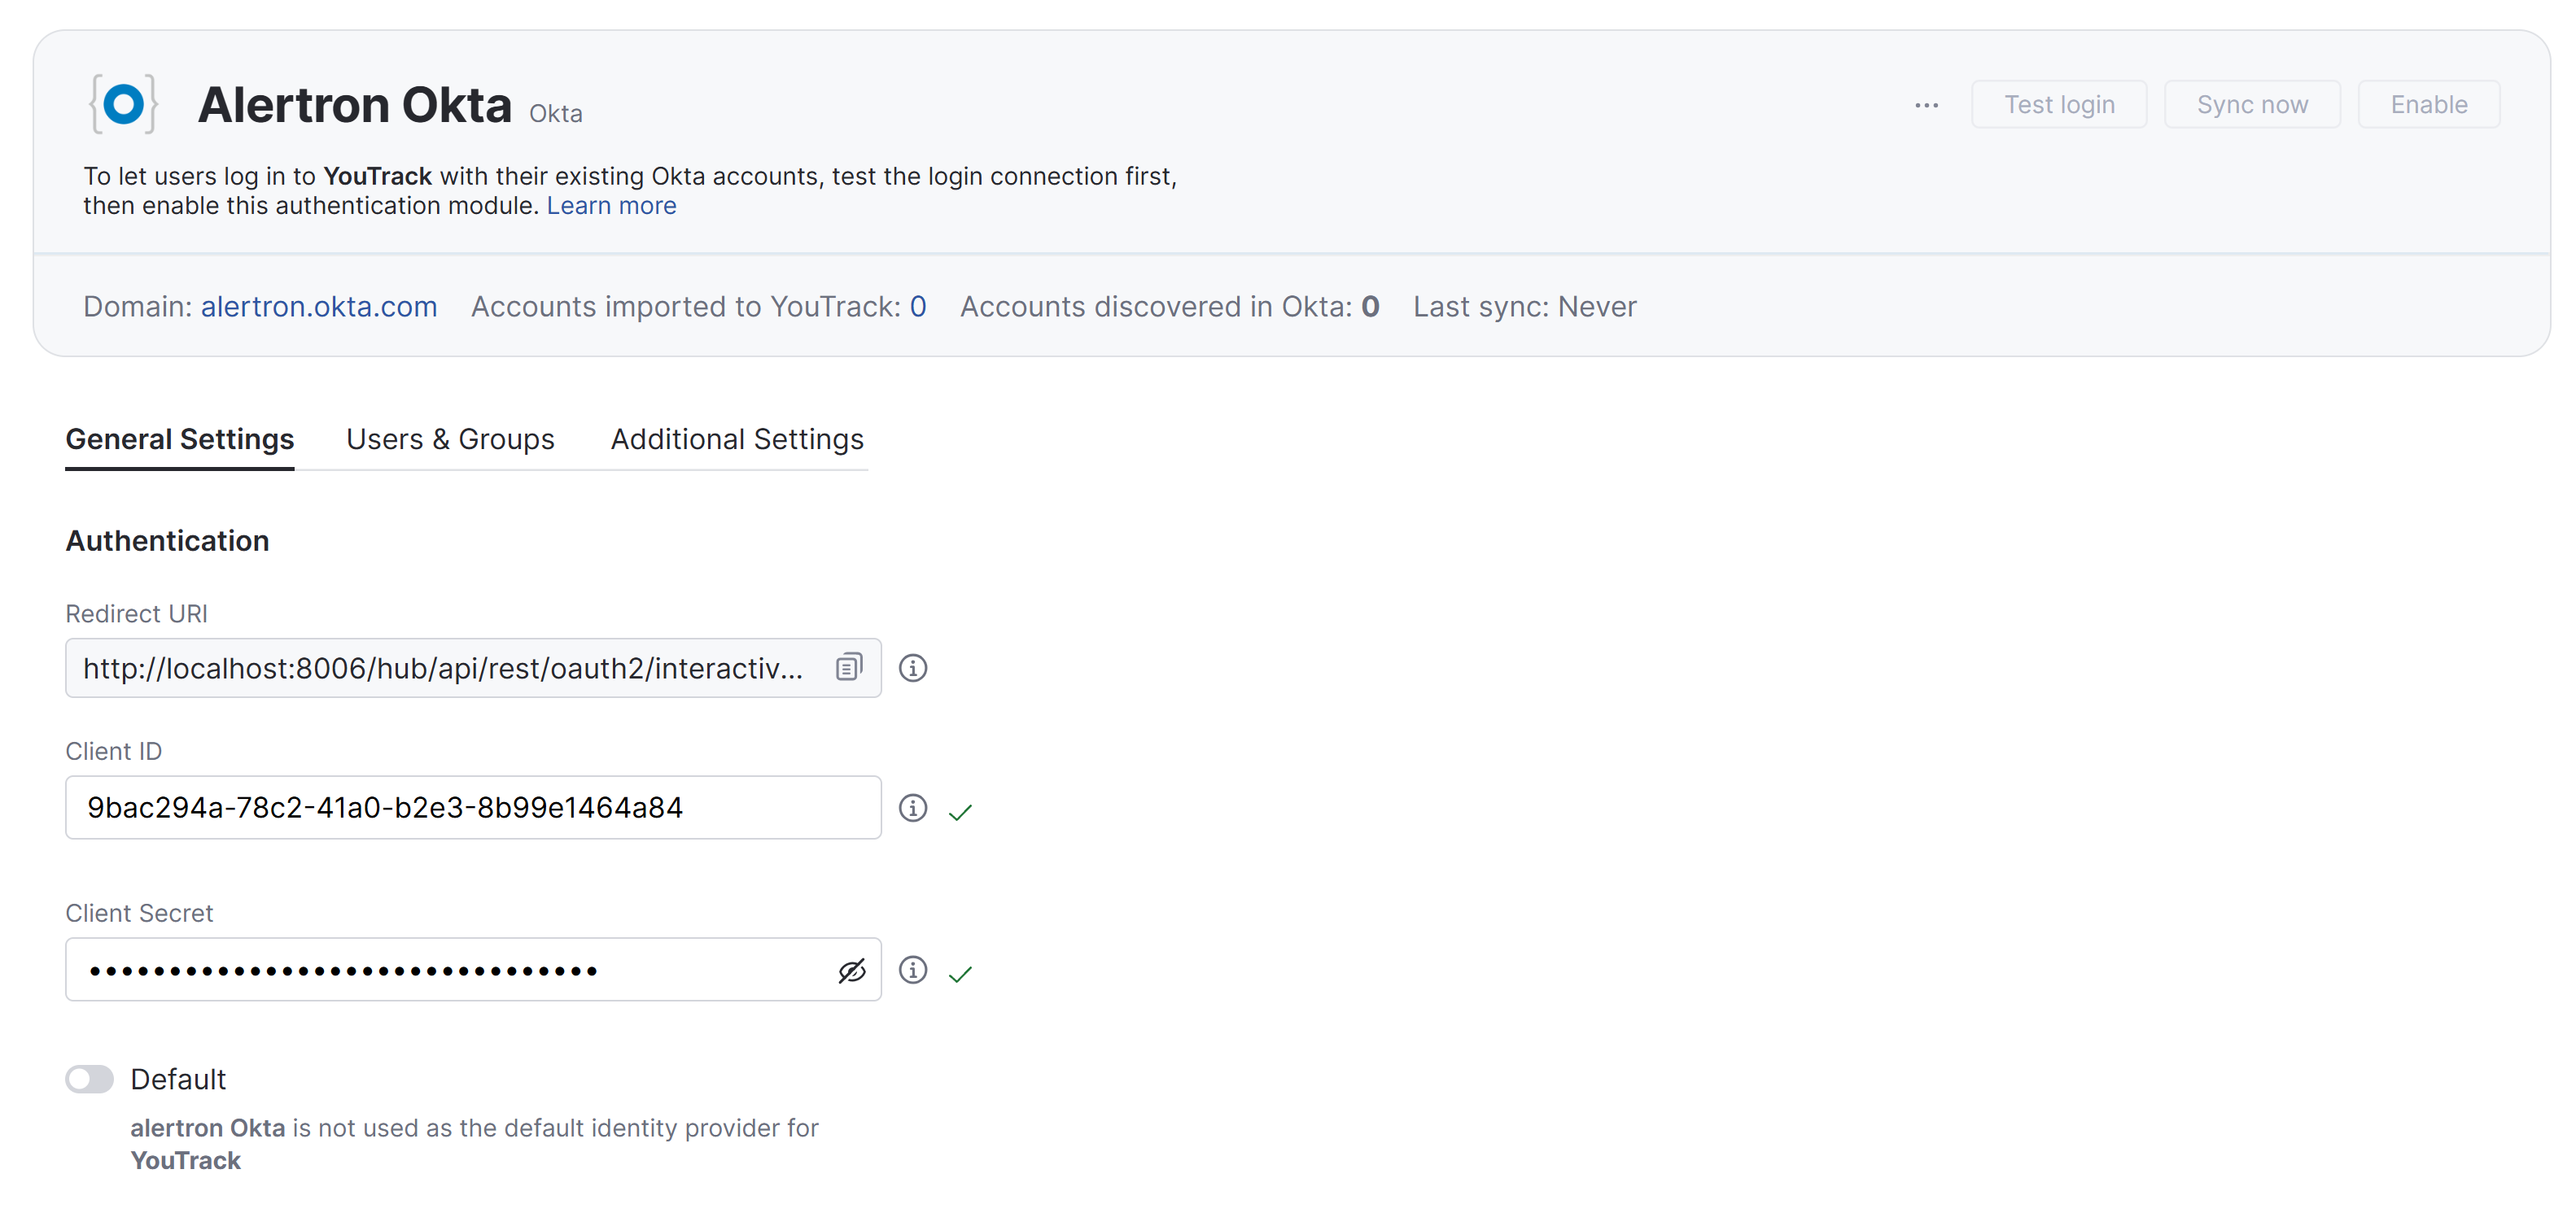The width and height of the screenshot is (2576, 1213).
Task: Click the info icon beside Client Secret
Action: 913,969
